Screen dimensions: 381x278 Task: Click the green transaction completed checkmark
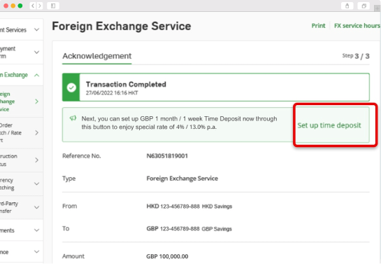(x=71, y=88)
